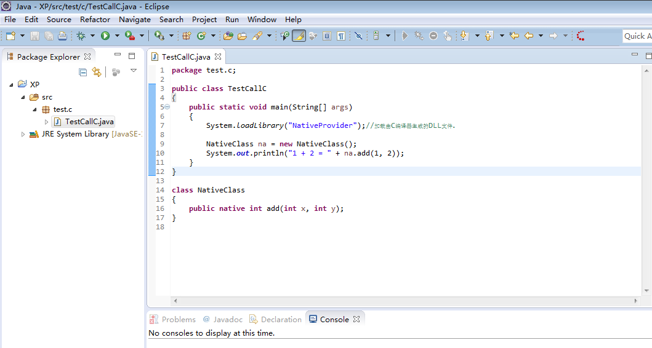Open the Navigate menu
This screenshot has height=348, width=652.
pyautogui.click(x=135, y=20)
